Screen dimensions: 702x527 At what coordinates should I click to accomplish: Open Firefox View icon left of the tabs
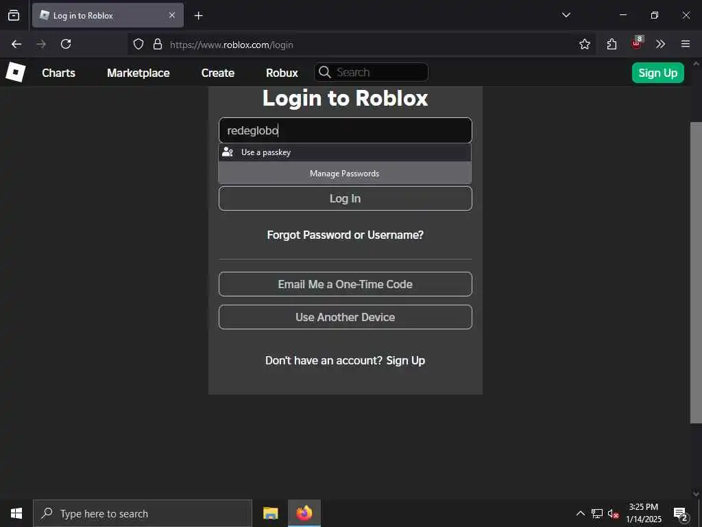[x=14, y=15]
